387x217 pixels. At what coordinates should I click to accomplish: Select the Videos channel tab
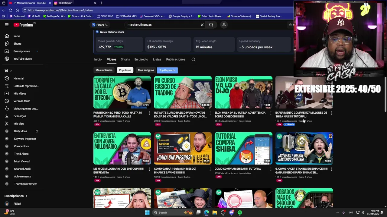tap(112, 59)
